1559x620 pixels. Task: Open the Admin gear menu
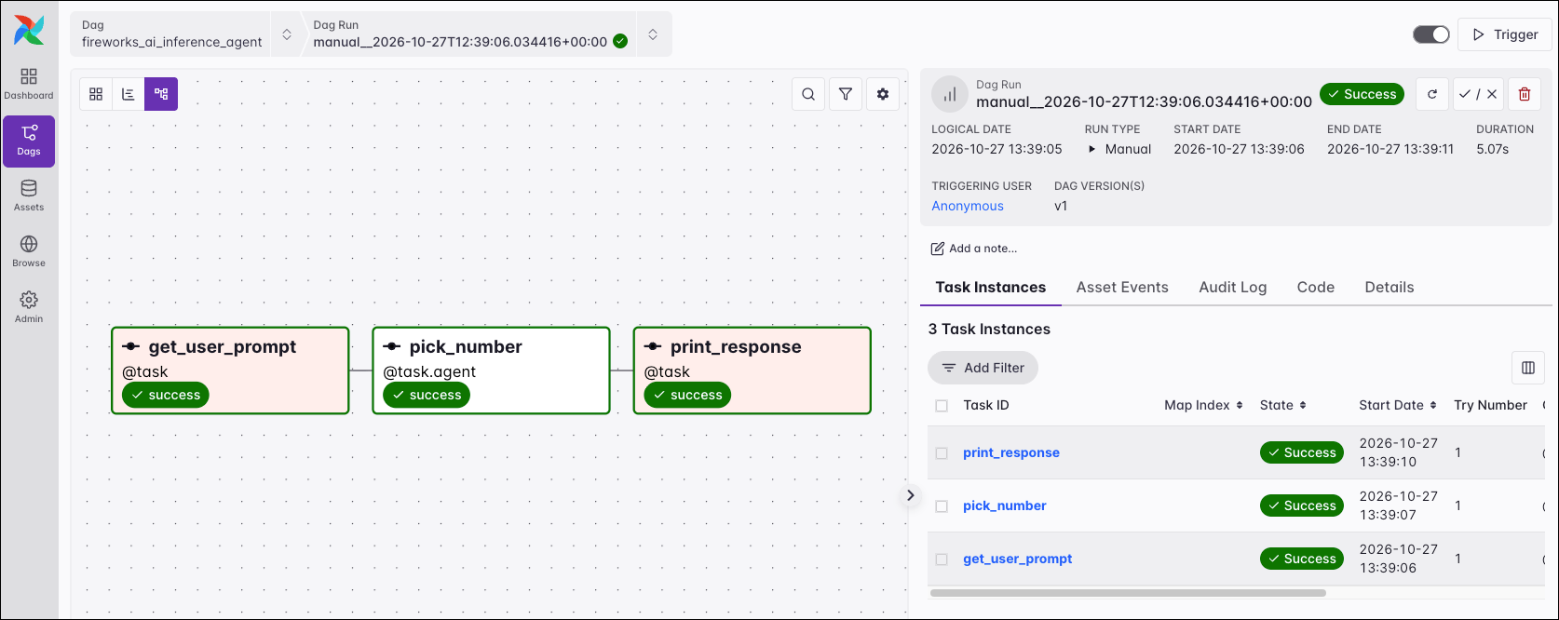click(x=29, y=308)
